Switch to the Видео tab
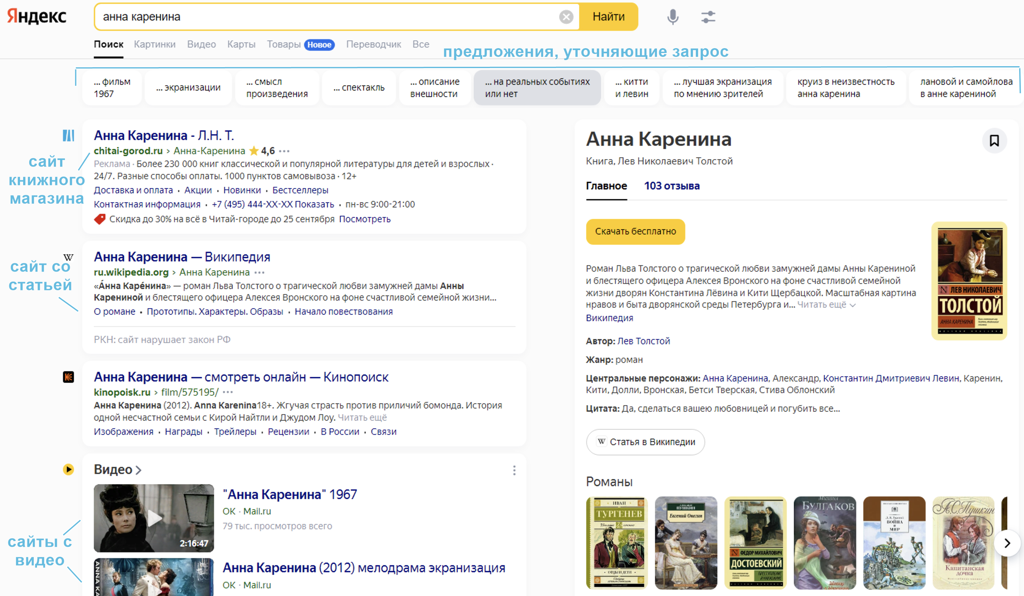The image size is (1024, 596). click(202, 44)
